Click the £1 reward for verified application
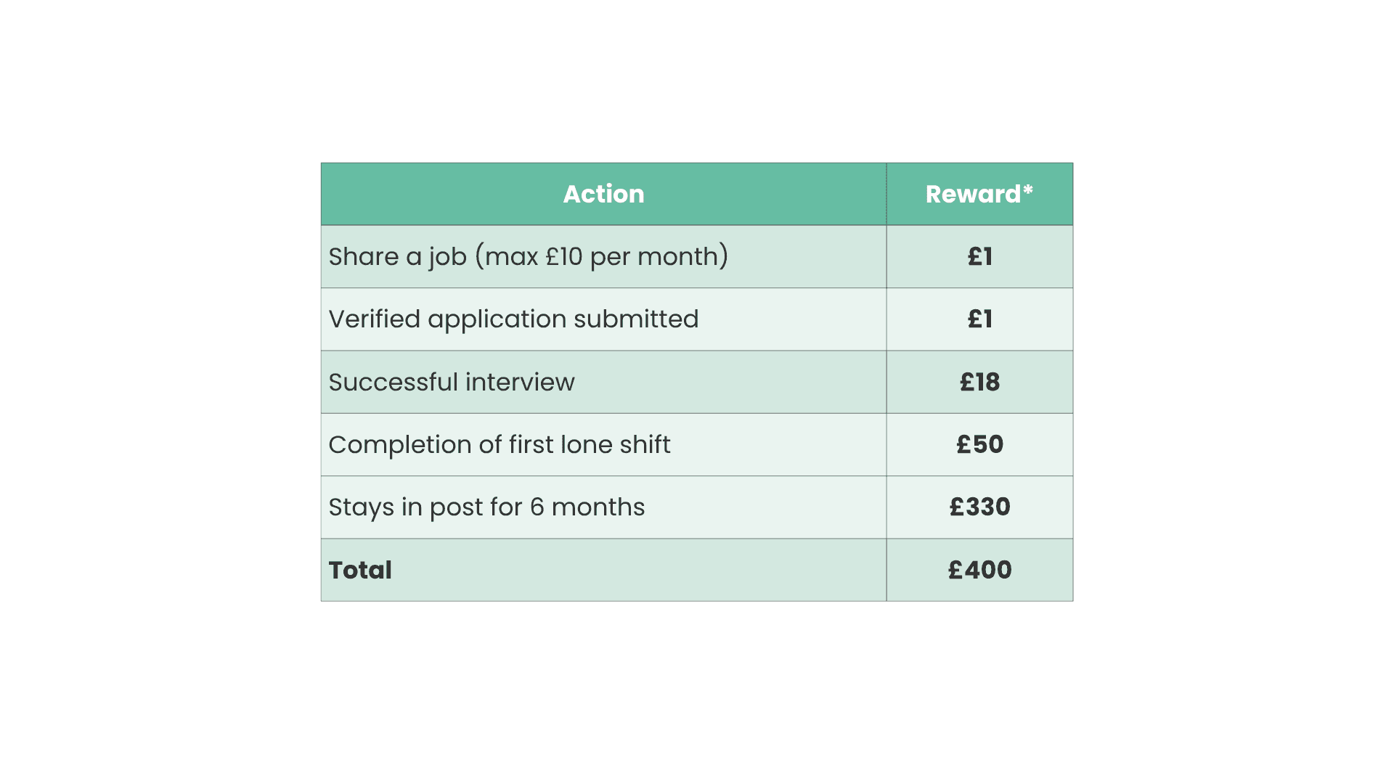This screenshot has width=1394, height=784. (x=979, y=319)
